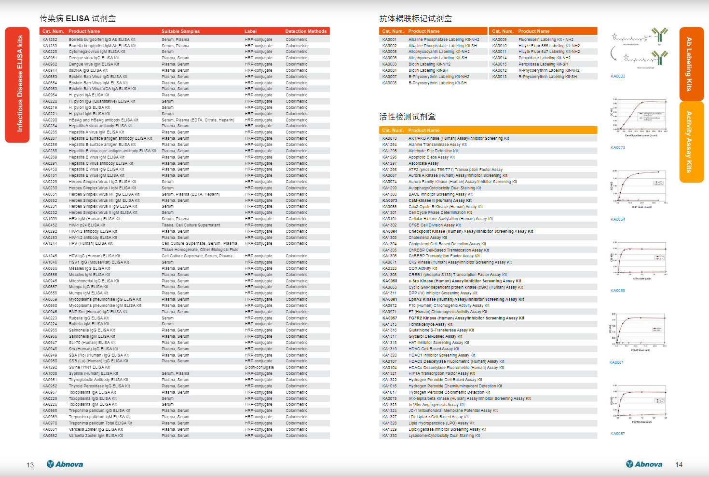The width and height of the screenshot is (709, 477).
Task: Select the c-Src dose graph for KA0058
Action: pyautogui.click(x=640, y=261)
